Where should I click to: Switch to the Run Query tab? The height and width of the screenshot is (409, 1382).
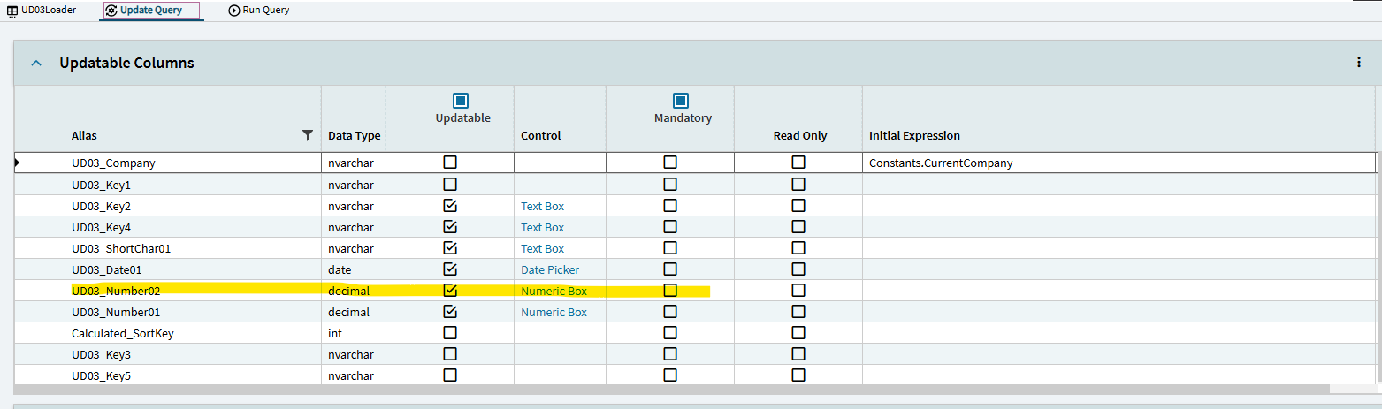[265, 11]
